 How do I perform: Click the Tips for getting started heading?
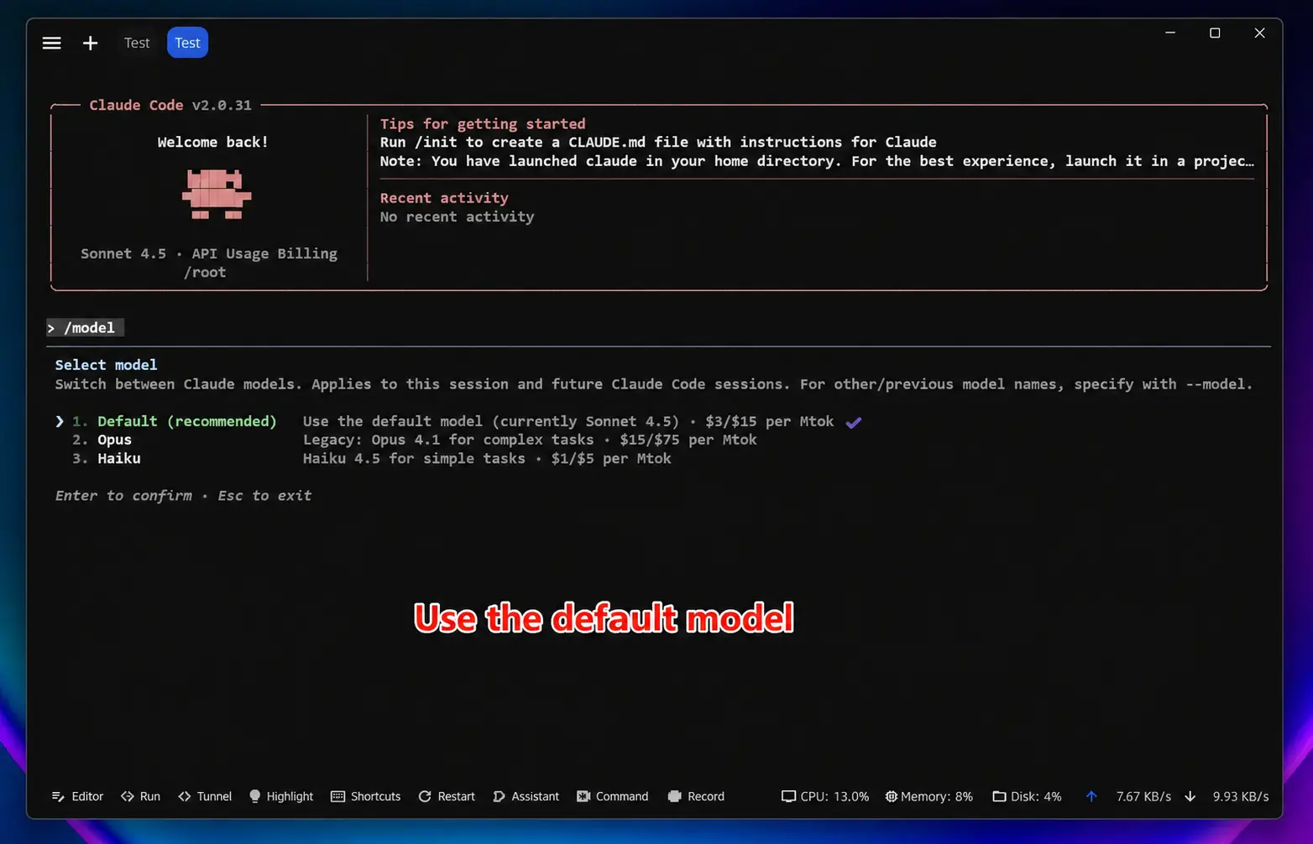pyautogui.click(x=483, y=123)
